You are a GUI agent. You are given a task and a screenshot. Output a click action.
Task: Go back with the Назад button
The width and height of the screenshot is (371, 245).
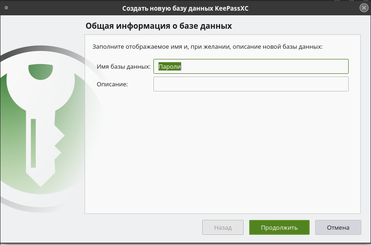[x=223, y=227]
